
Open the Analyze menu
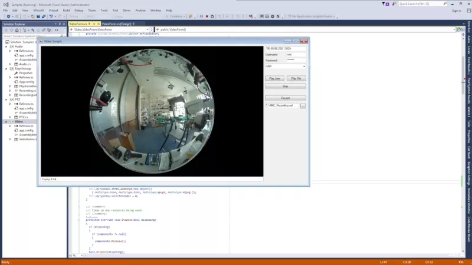tap(140, 10)
